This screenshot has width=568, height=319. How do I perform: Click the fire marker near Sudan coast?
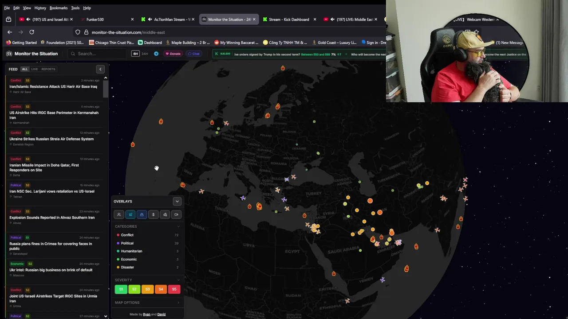click(334, 274)
